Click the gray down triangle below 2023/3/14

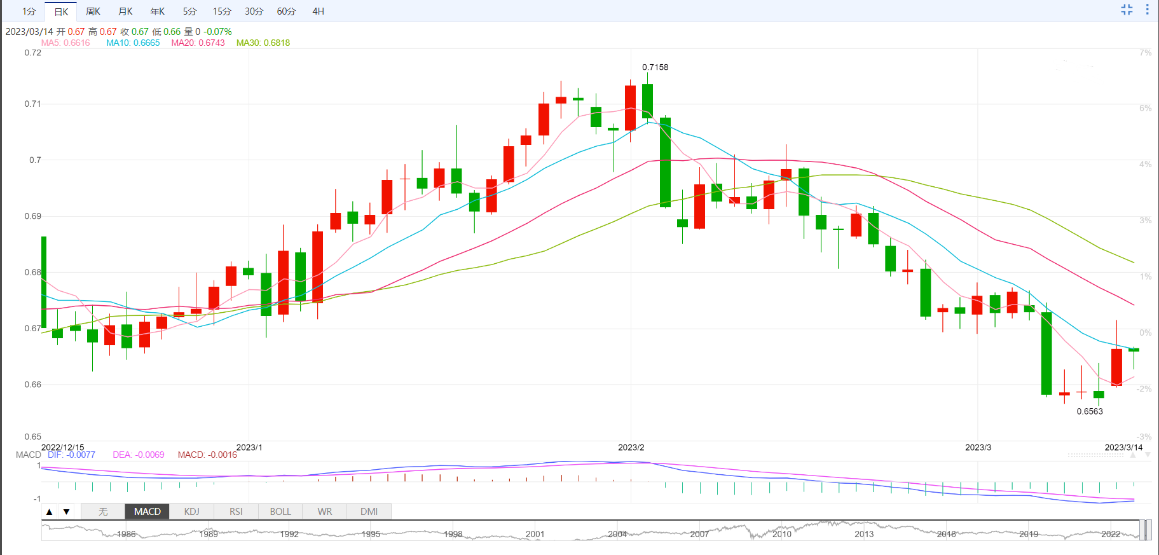tap(1147, 455)
